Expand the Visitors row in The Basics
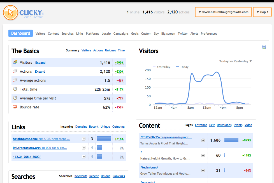This screenshot has width=274, height=183. [x=40, y=63]
